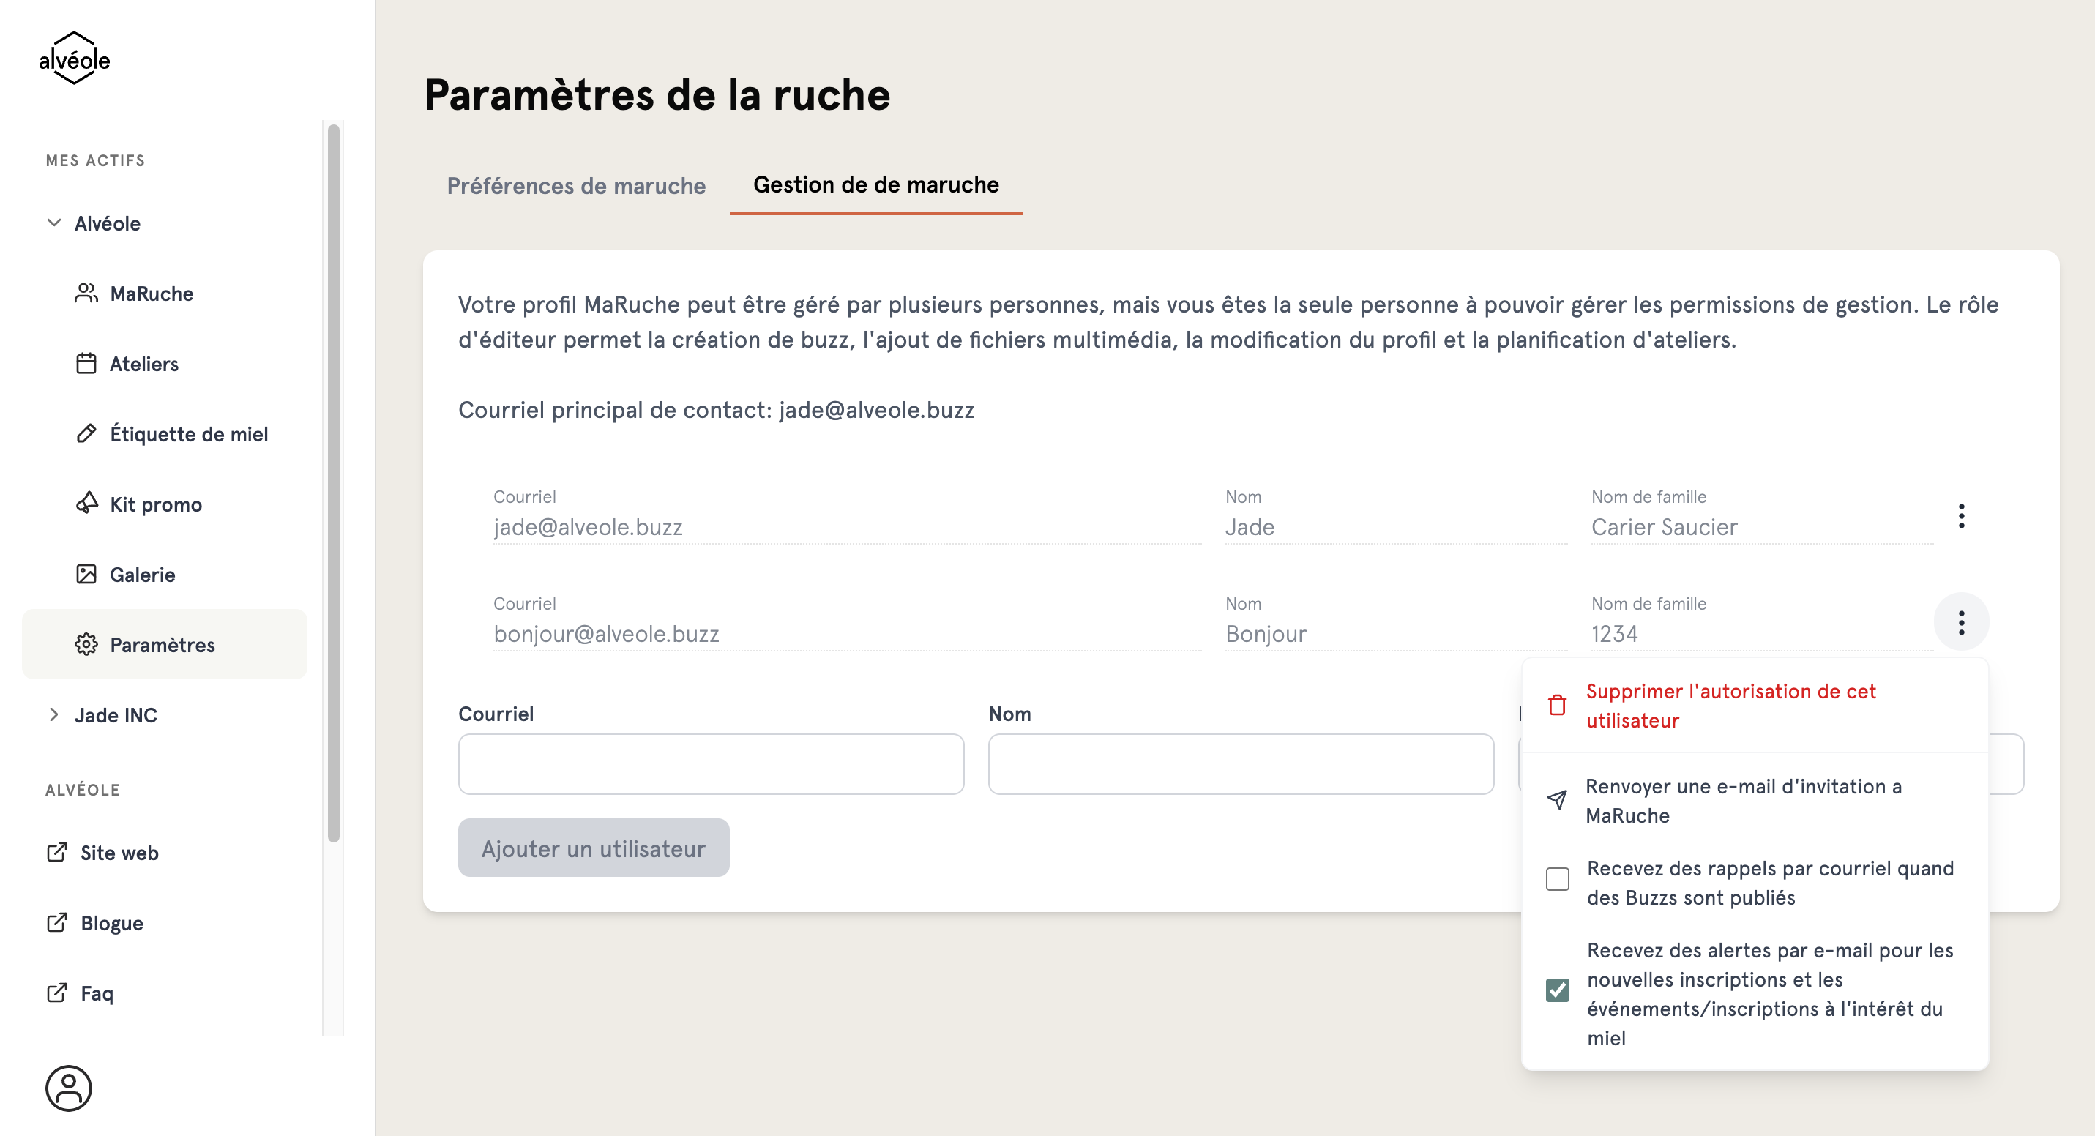Click the MES ACTIFS section label
The image size is (2095, 1136).
(x=95, y=160)
